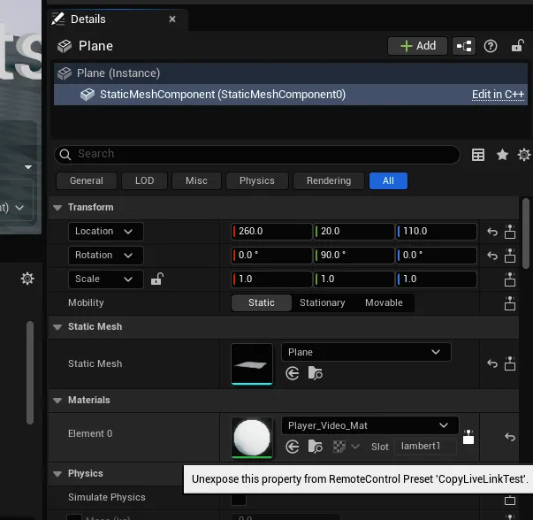
Task: Open the Blueprint/Add Script icon next to Add
Action: pos(464,46)
